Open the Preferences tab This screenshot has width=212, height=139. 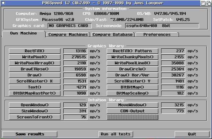pos(157,34)
